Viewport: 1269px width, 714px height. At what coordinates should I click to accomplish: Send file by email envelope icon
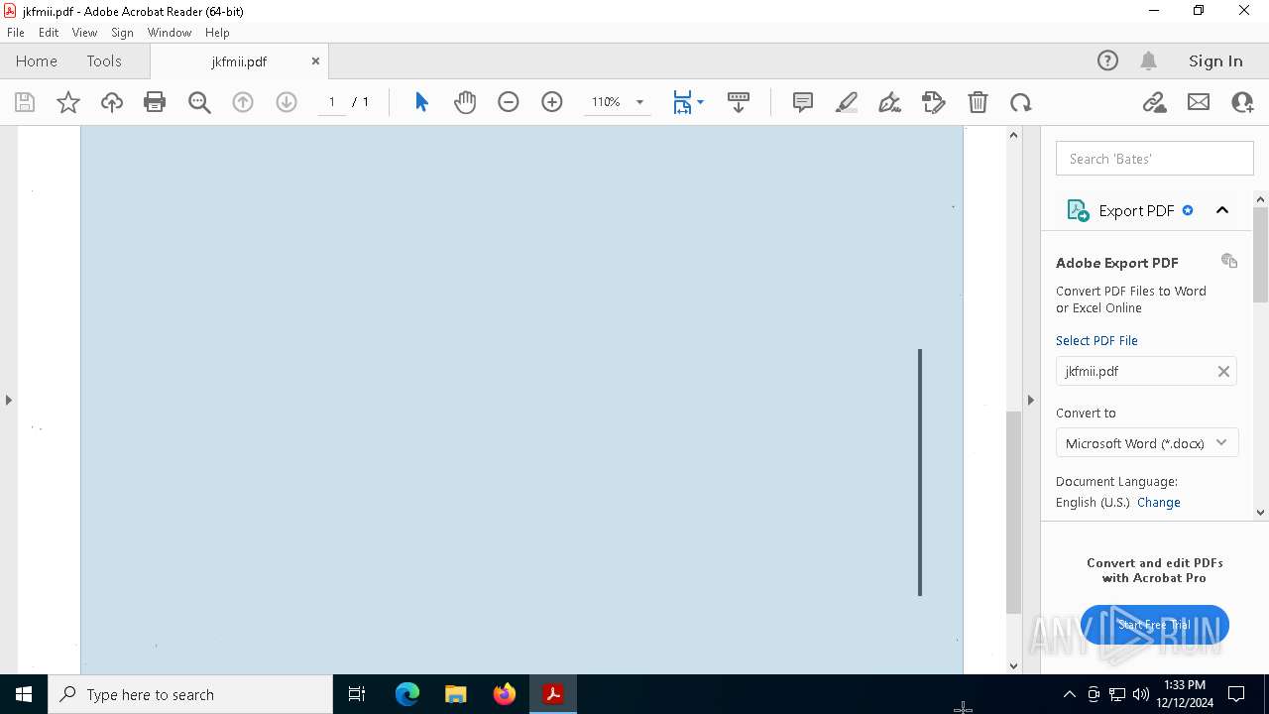tap(1199, 102)
